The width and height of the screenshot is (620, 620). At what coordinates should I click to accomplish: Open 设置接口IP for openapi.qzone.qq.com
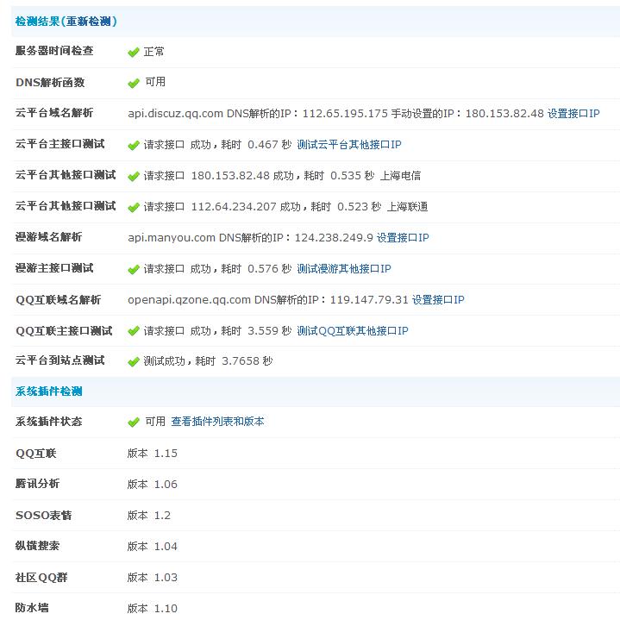click(438, 300)
